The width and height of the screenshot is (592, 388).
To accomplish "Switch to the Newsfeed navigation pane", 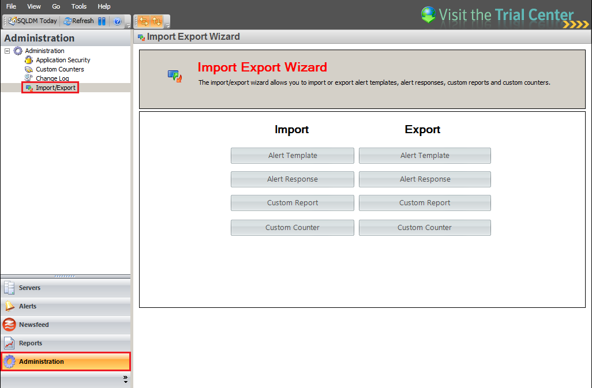I will click(66, 325).
